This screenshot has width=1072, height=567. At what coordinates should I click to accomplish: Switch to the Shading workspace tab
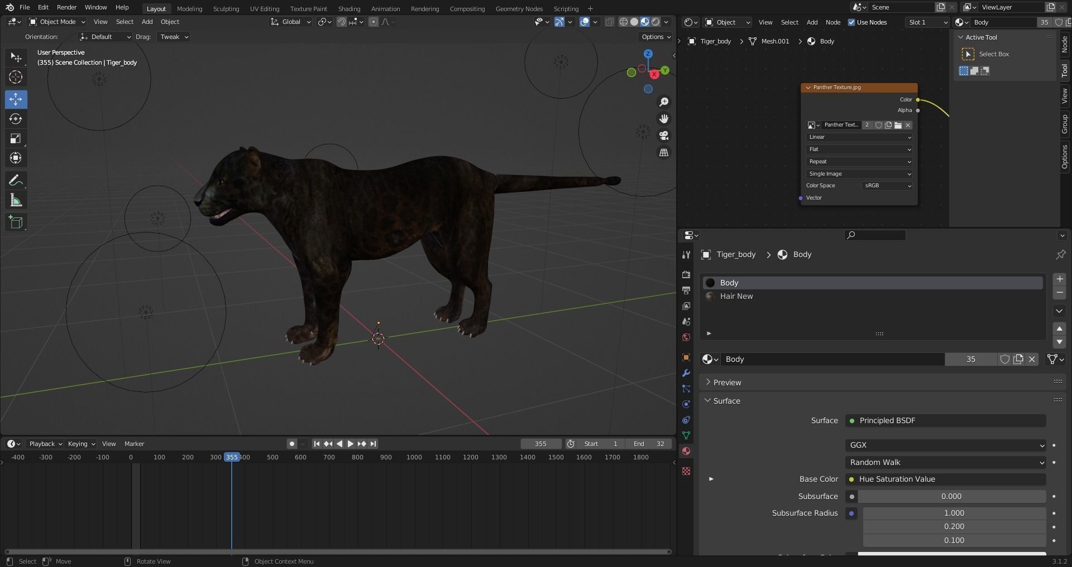349,8
